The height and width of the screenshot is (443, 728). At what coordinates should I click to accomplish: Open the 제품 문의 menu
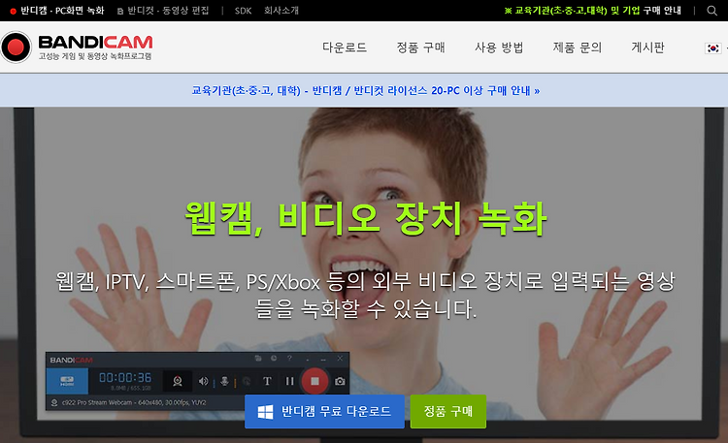[578, 47]
